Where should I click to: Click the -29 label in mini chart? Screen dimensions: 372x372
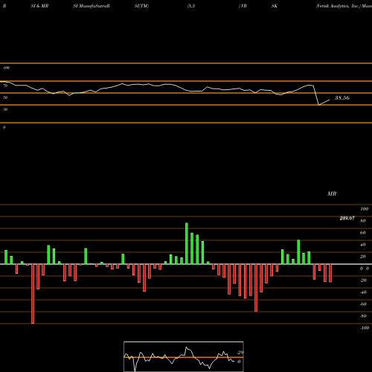click(x=240, y=353)
